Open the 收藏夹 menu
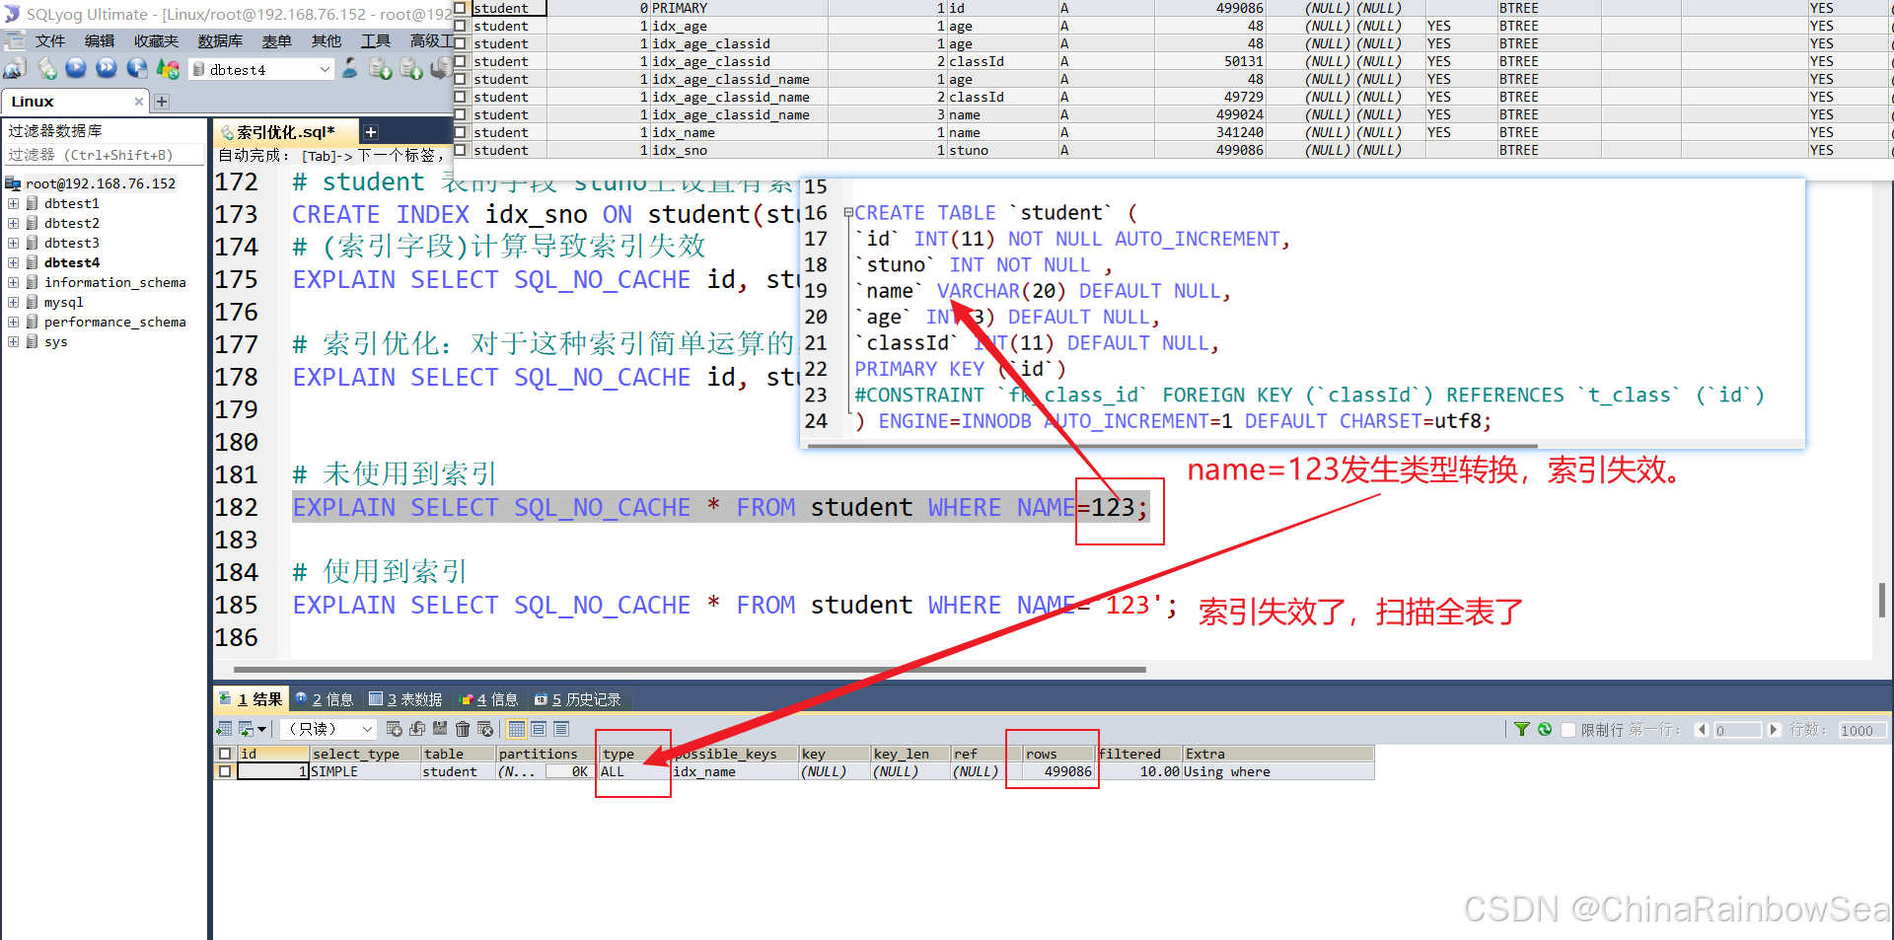Viewport: 1894px width, 940px height. tap(156, 40)
